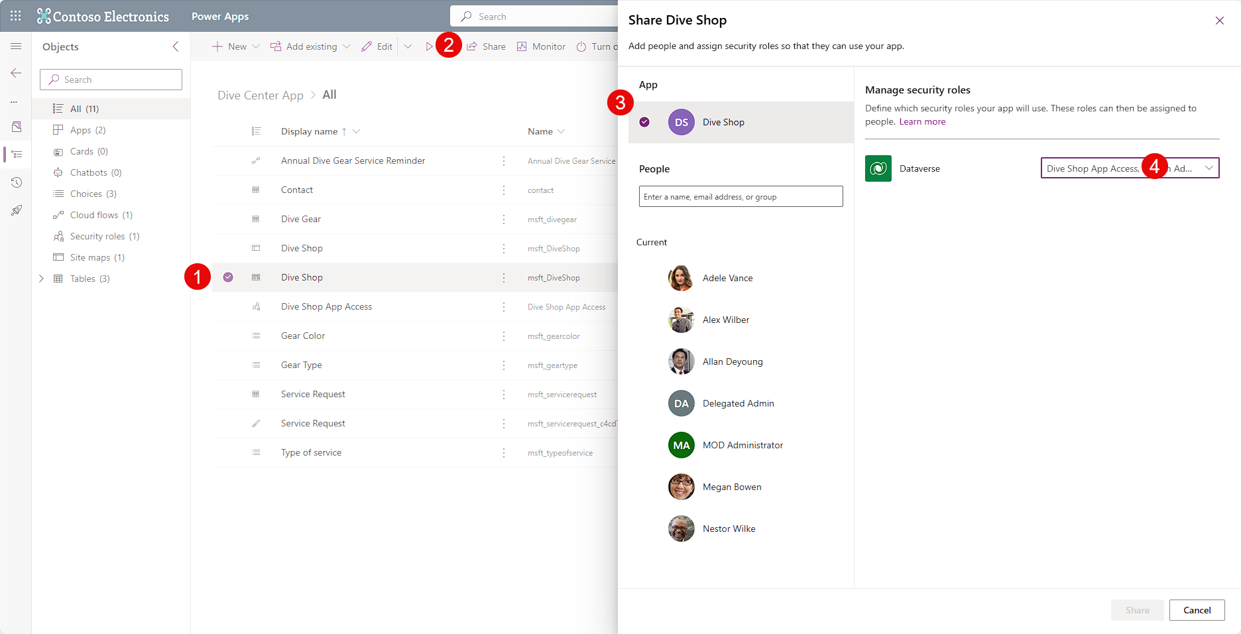The height and width of the screenshot is (634, 1241).
Task: Select Security roles (1) in Objects list
Action: tap(111, 236)
